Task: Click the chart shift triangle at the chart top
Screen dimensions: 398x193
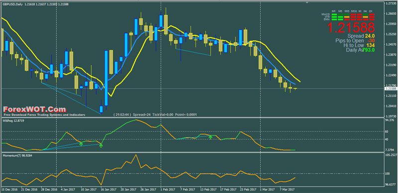Action: [307, 2]
